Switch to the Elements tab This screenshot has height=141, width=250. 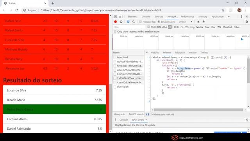point(132,16)
